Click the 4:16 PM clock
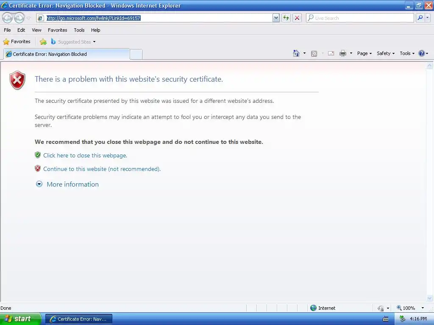 pyautogui.click(x=418, y=319)
